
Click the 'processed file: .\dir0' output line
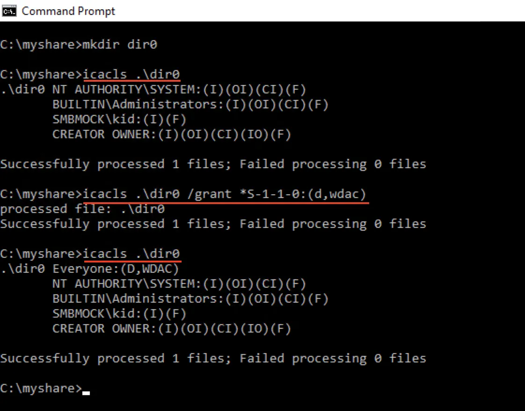click(82, 209)
